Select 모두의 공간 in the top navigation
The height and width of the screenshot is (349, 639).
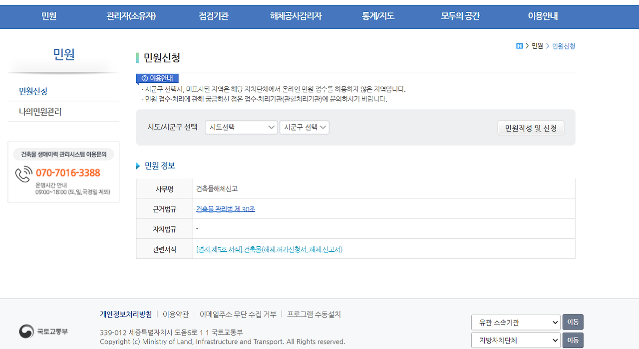460,16
